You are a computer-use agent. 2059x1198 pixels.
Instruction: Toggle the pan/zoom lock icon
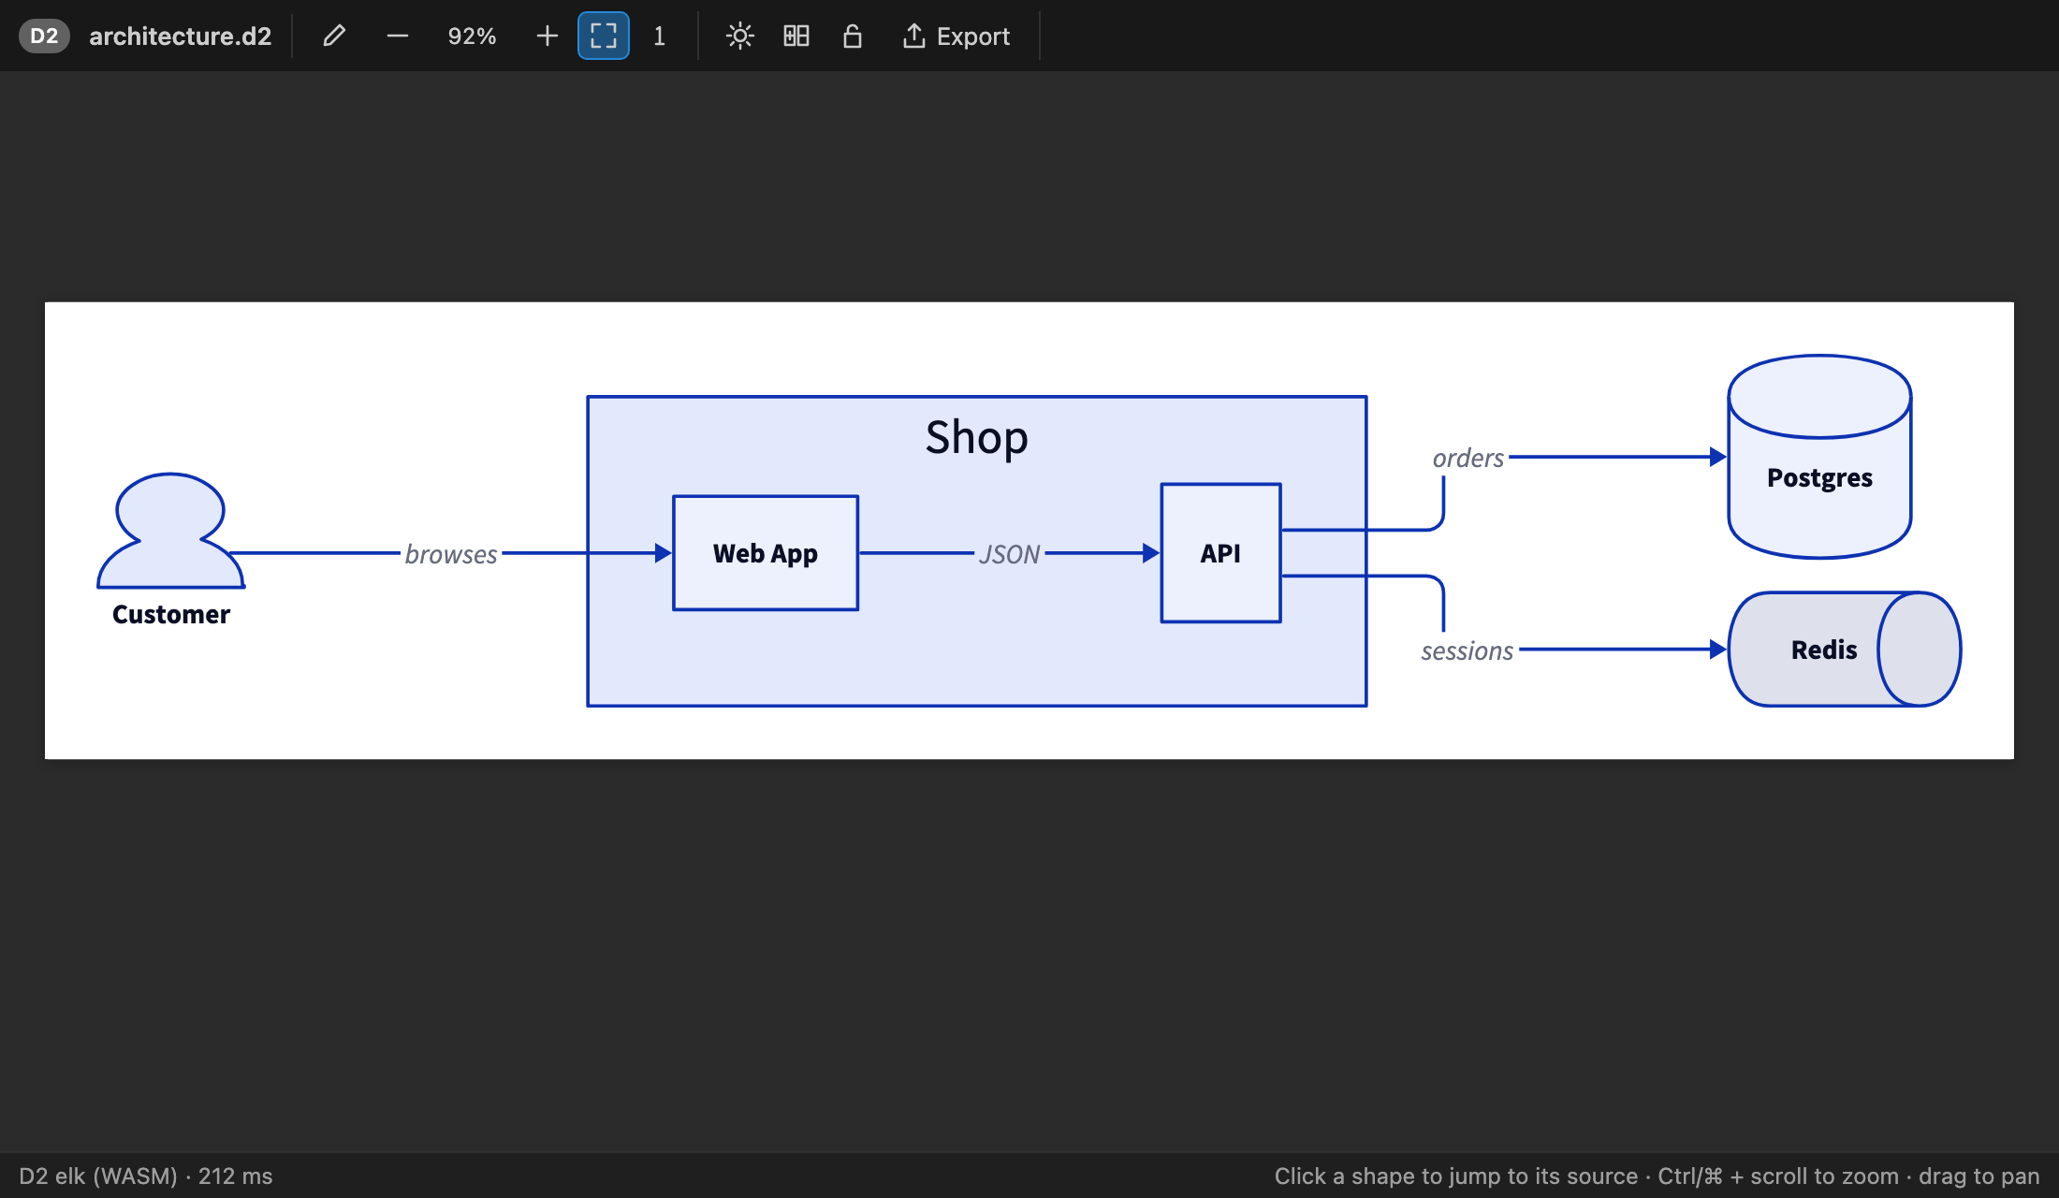click(853, 36)
